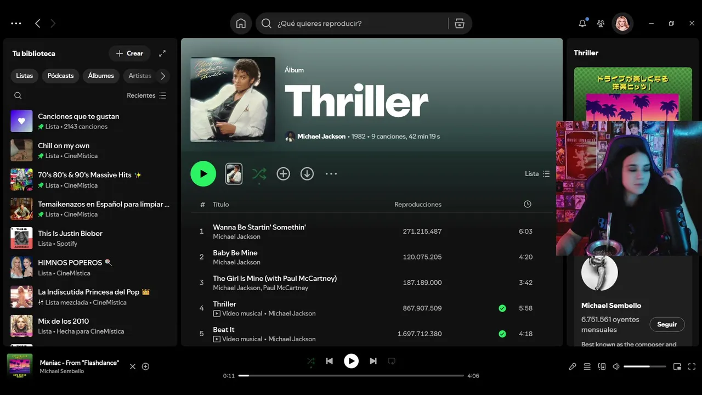Image resolution: width=702 pixels, height=395 pixels.
Task: Go back with the left arrow
Action: 37,24
